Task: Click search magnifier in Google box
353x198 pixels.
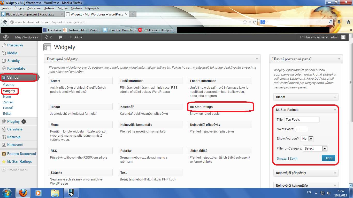Action: [330, 22]
